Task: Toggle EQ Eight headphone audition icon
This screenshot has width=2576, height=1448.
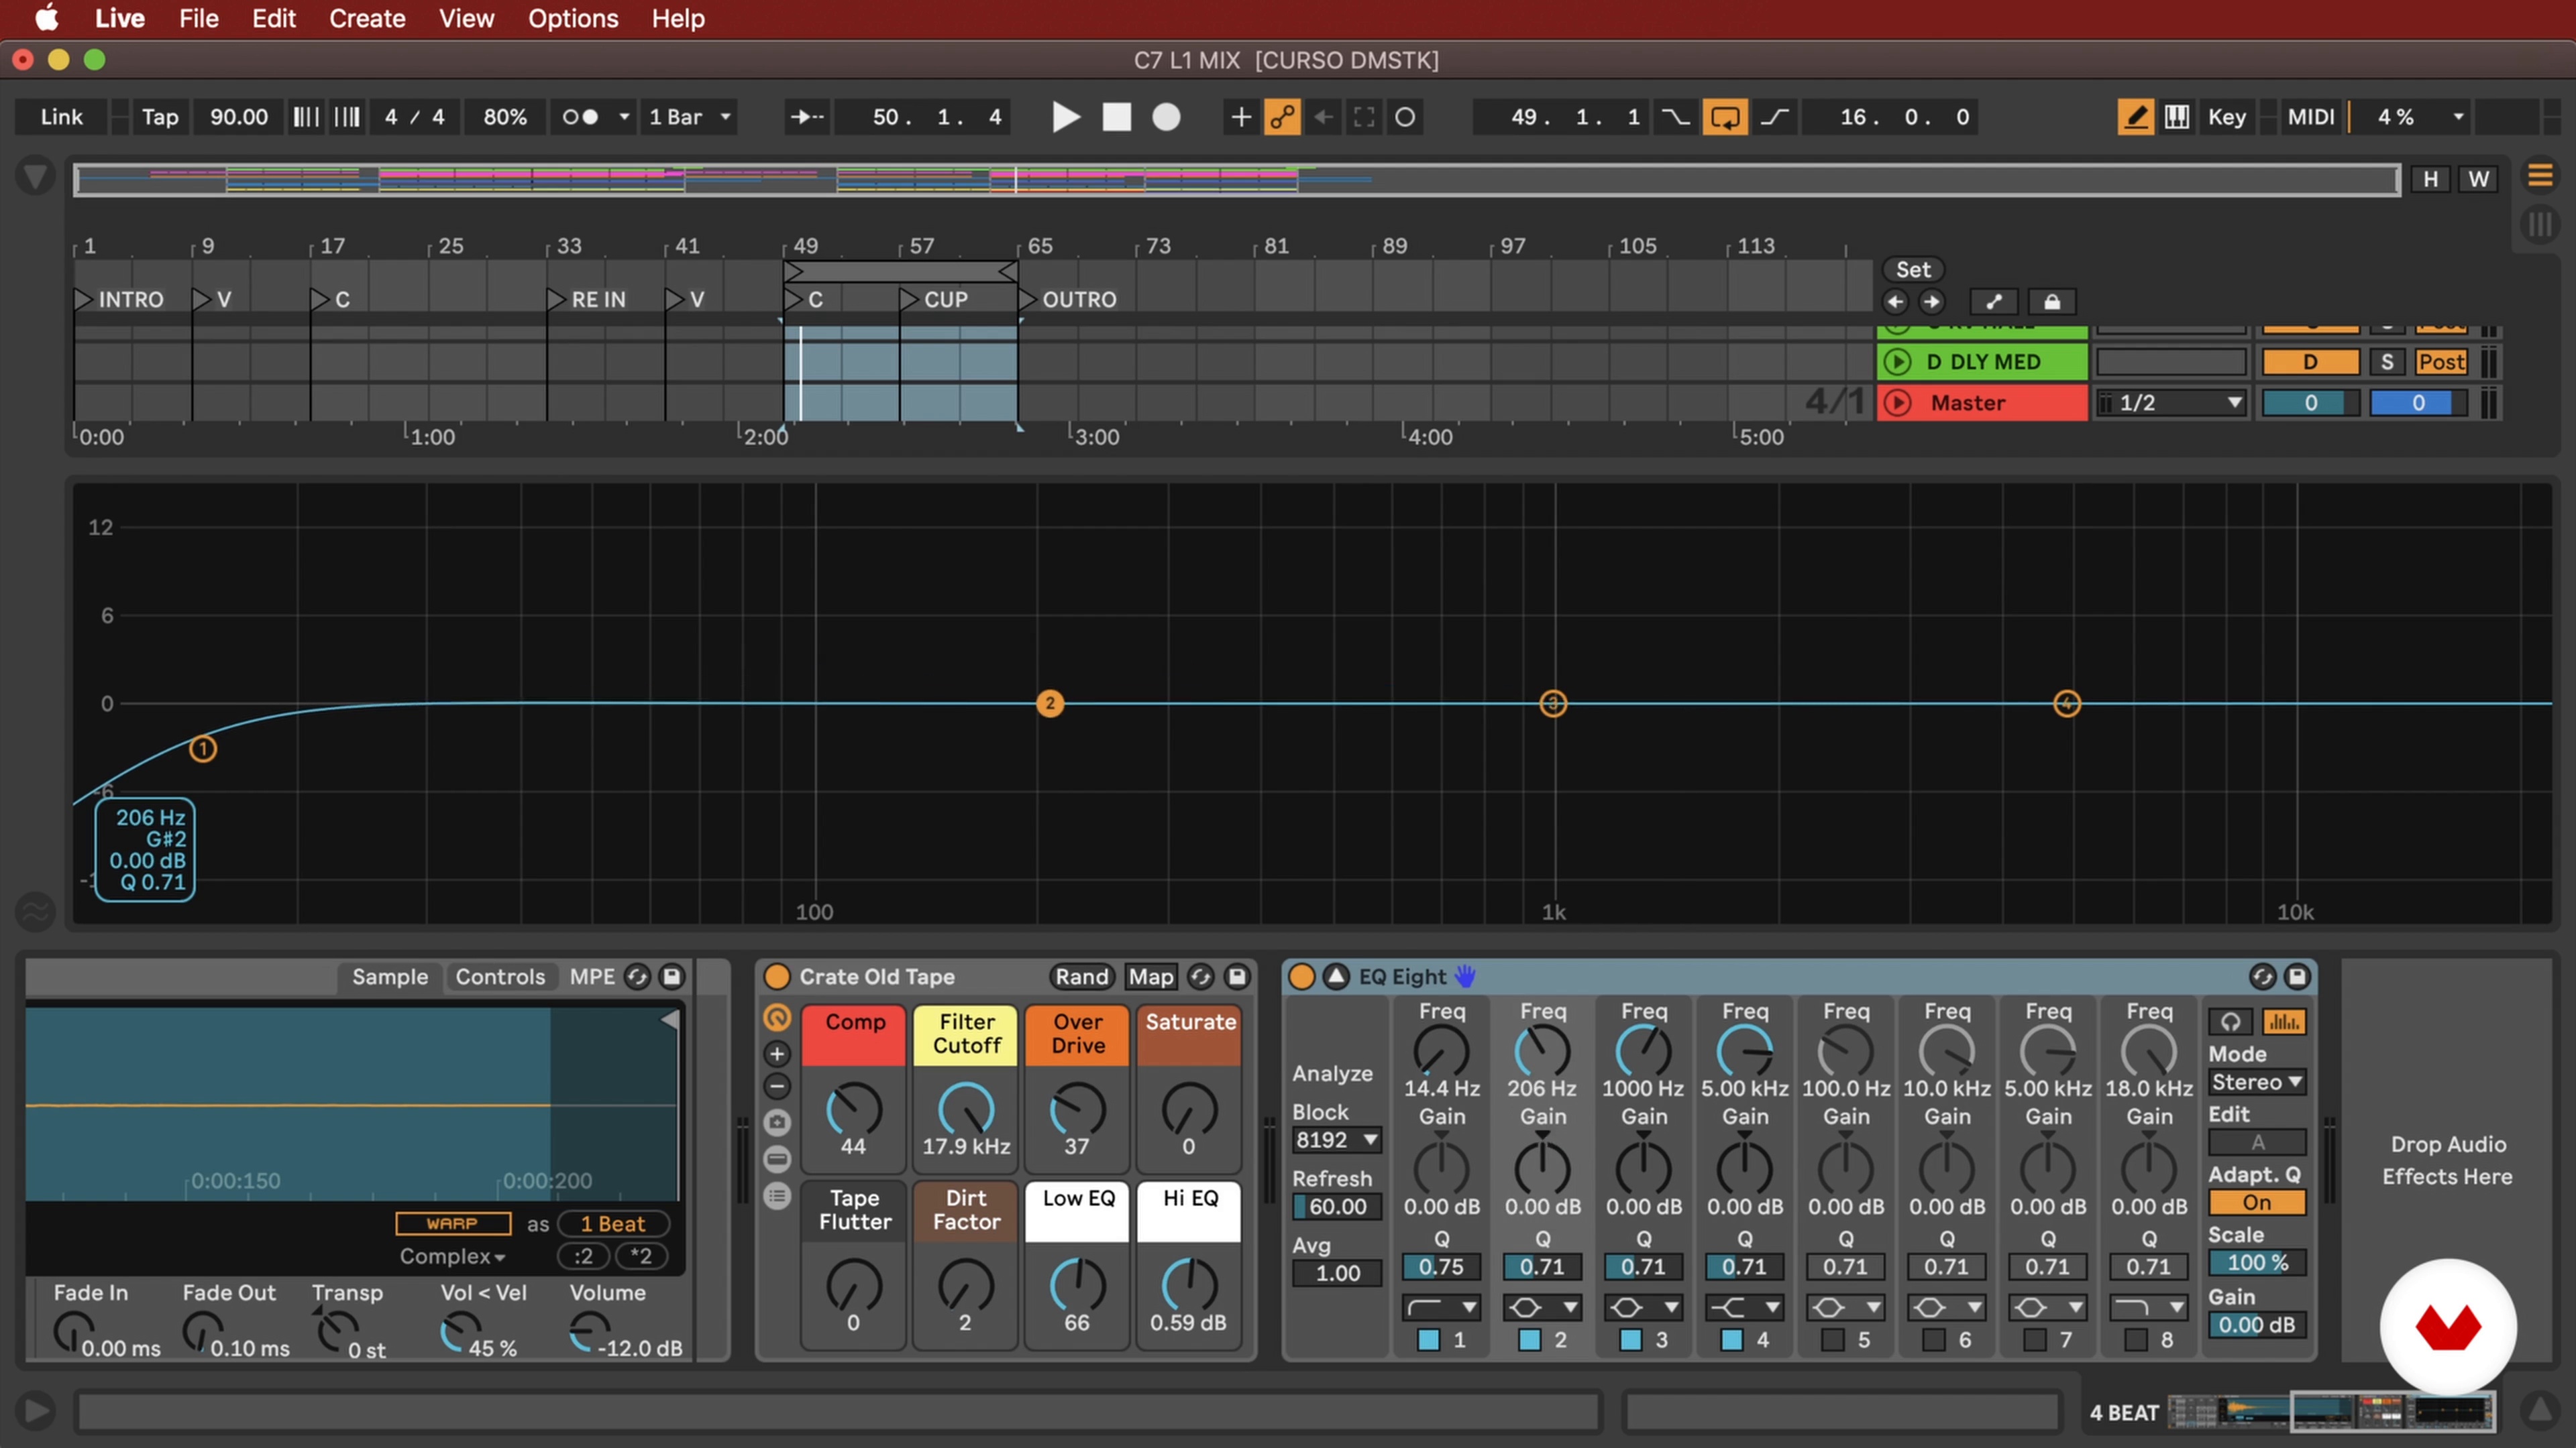Action: coord(2230,1021)
